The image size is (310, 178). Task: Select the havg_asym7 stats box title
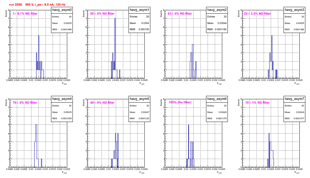(294, 99)
